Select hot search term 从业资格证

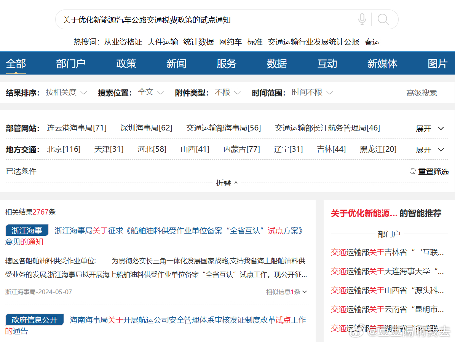click(x=123, y=42)
